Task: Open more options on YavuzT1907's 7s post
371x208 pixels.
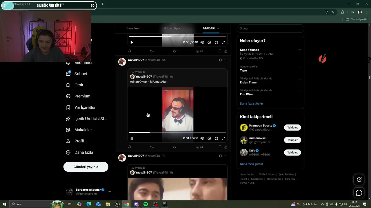Action: click(x=226, y=156)
